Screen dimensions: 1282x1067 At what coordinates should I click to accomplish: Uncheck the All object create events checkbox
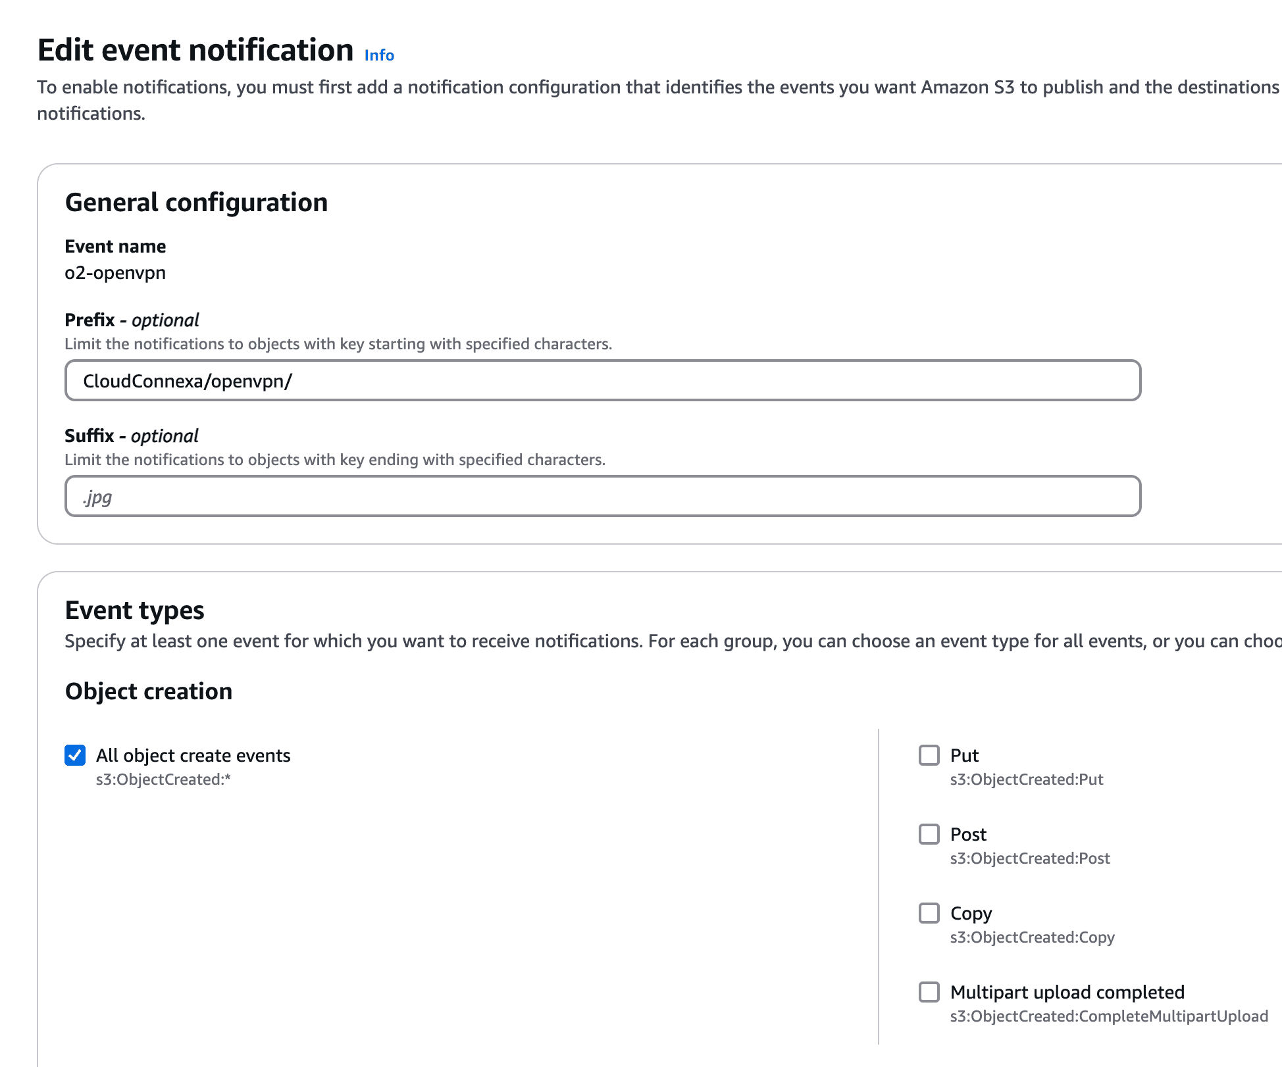(75, 755)
